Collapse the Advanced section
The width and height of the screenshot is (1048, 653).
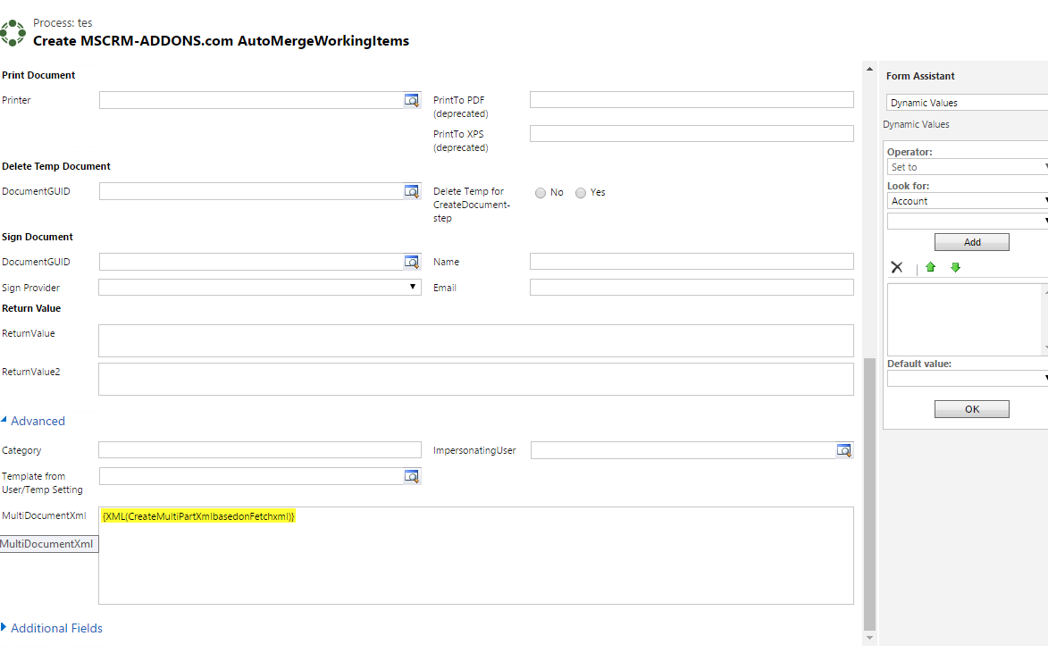[x=33, y=421]
